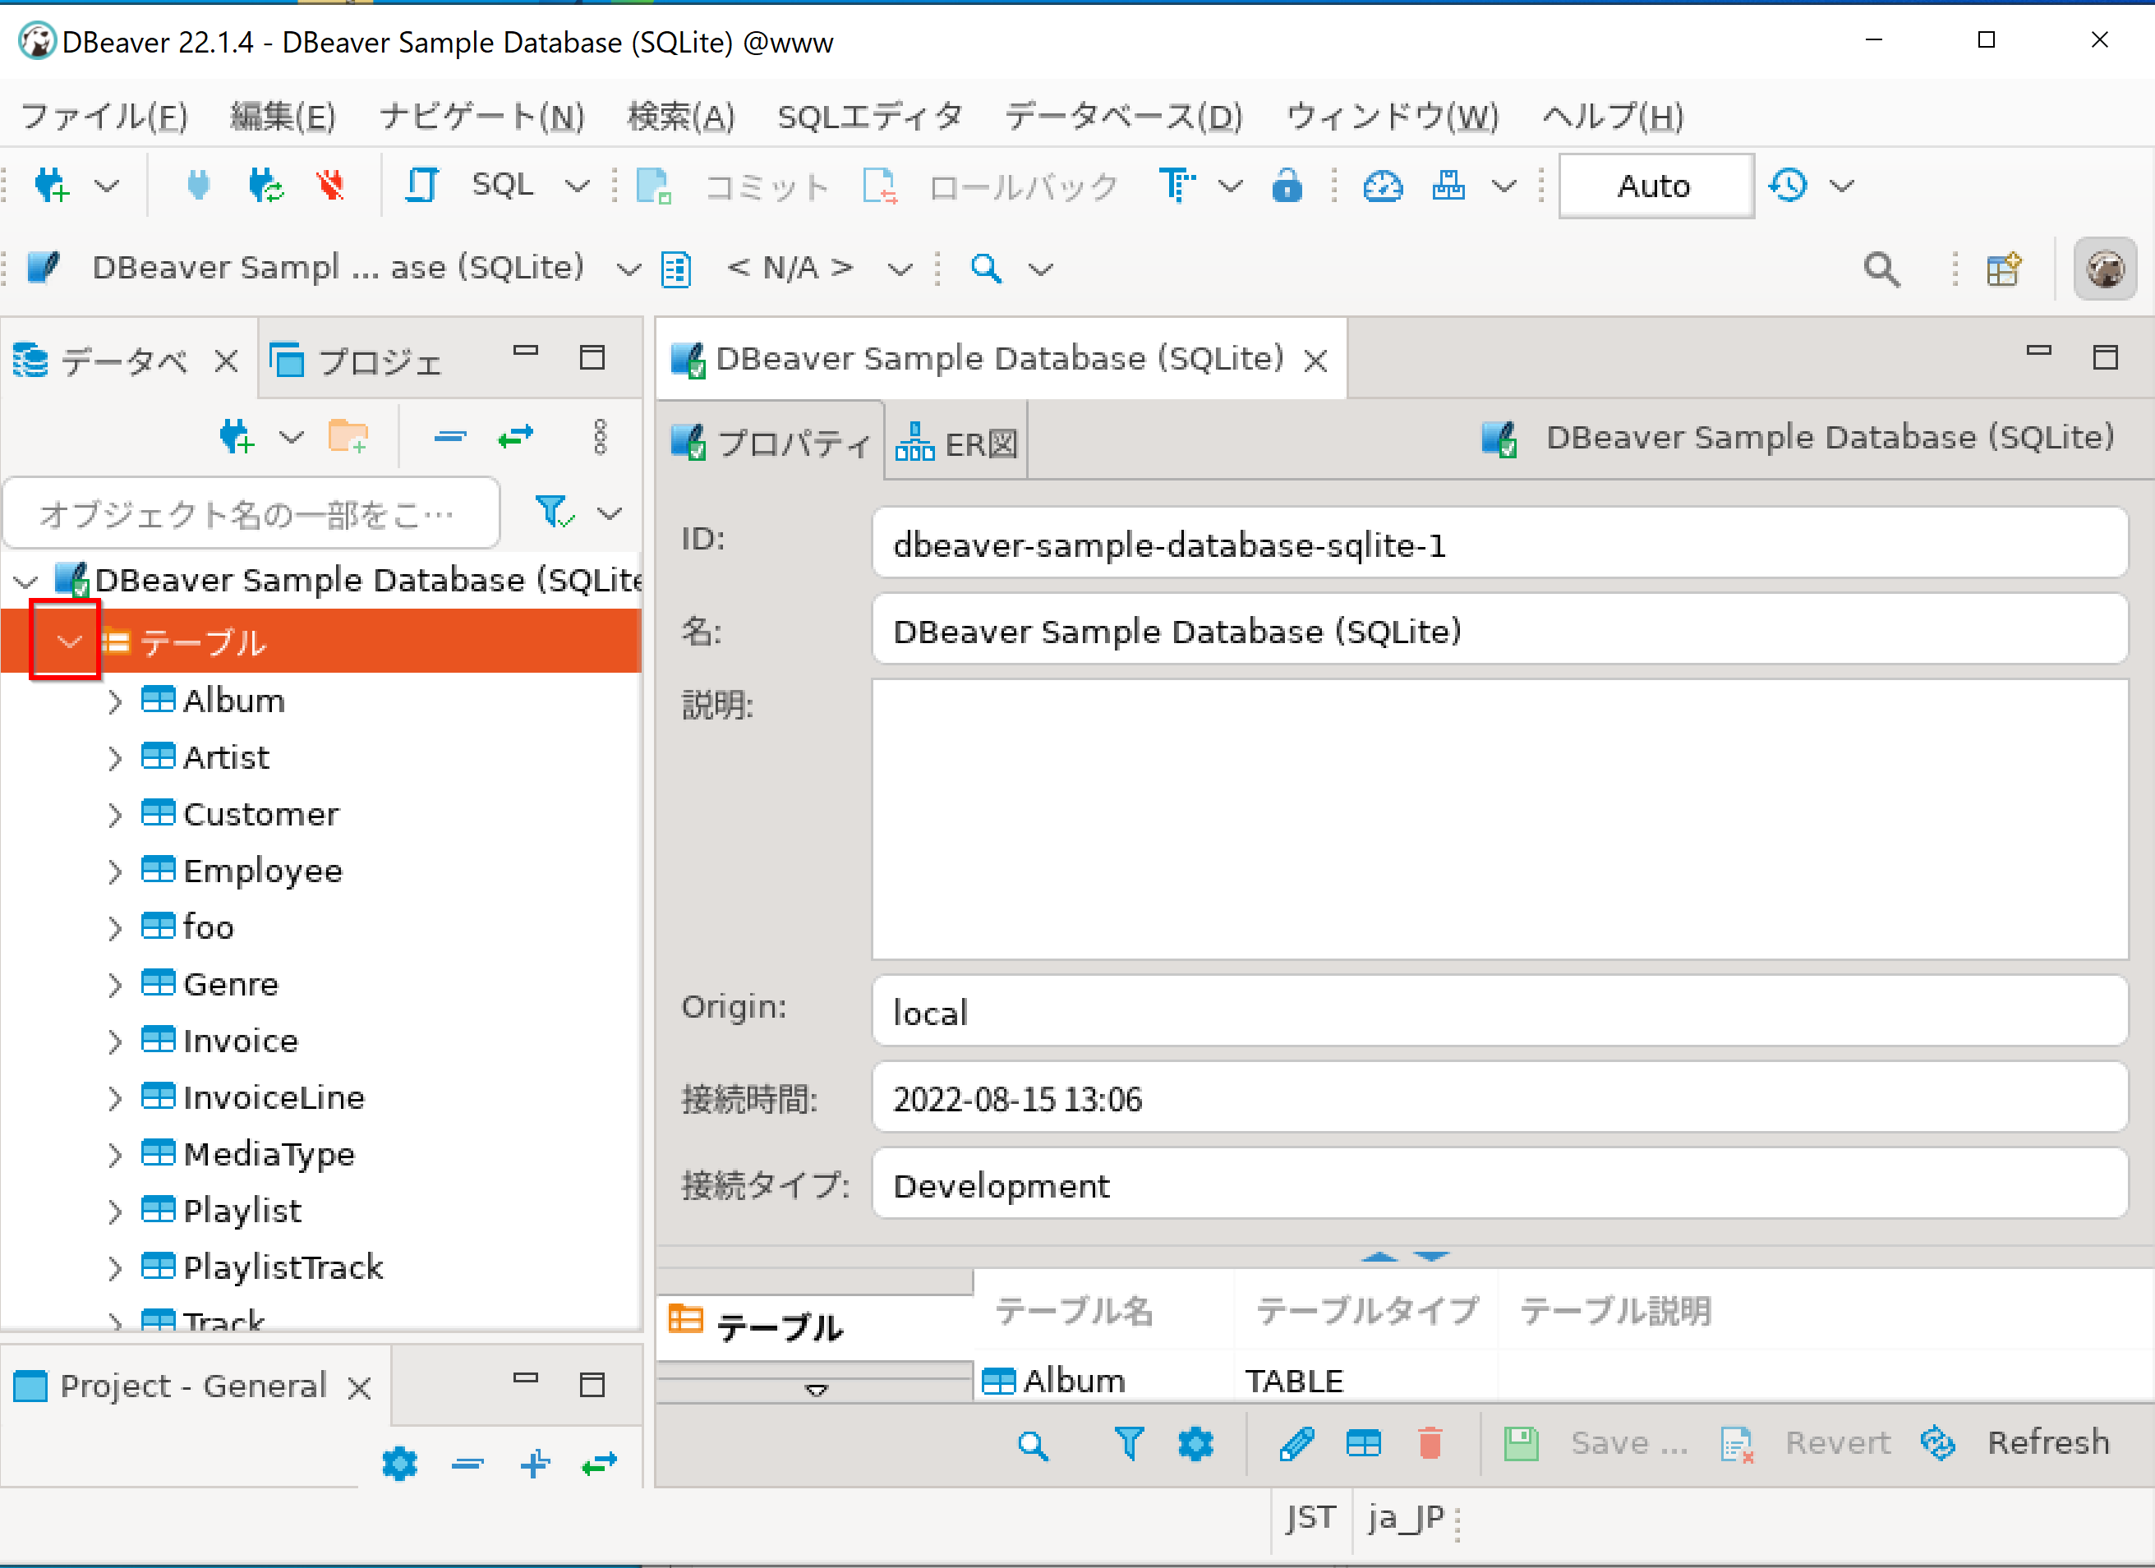
Task: Click the DBeaver perspective beaver icon
Action: (x=2106, y=269)
